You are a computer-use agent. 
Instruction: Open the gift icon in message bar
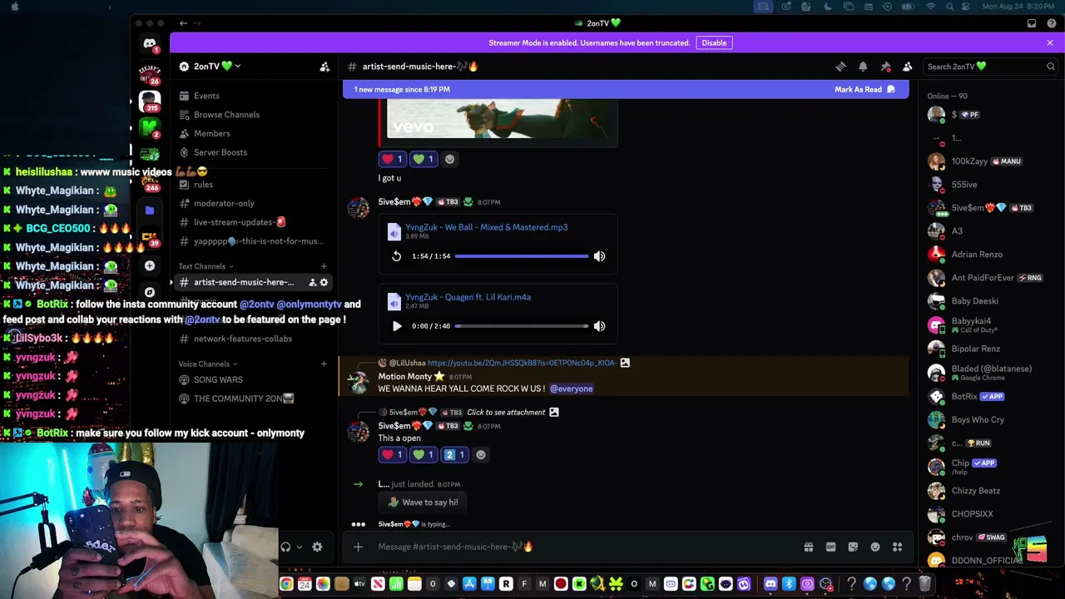[x=808, y=547]
